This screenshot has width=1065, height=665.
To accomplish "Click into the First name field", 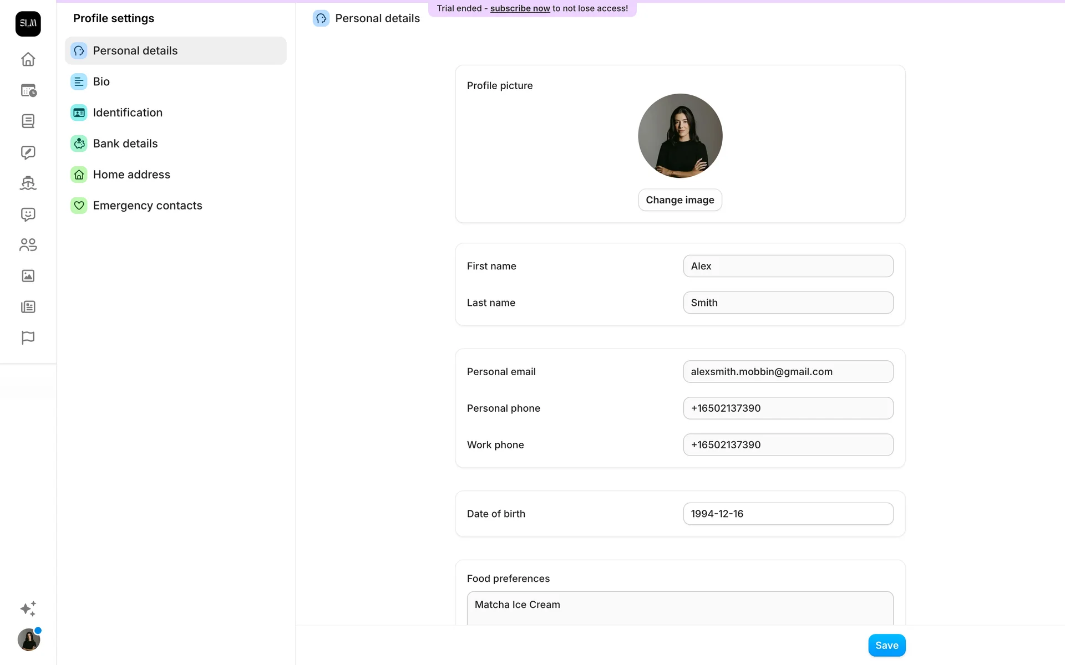I will coord(788,266).
